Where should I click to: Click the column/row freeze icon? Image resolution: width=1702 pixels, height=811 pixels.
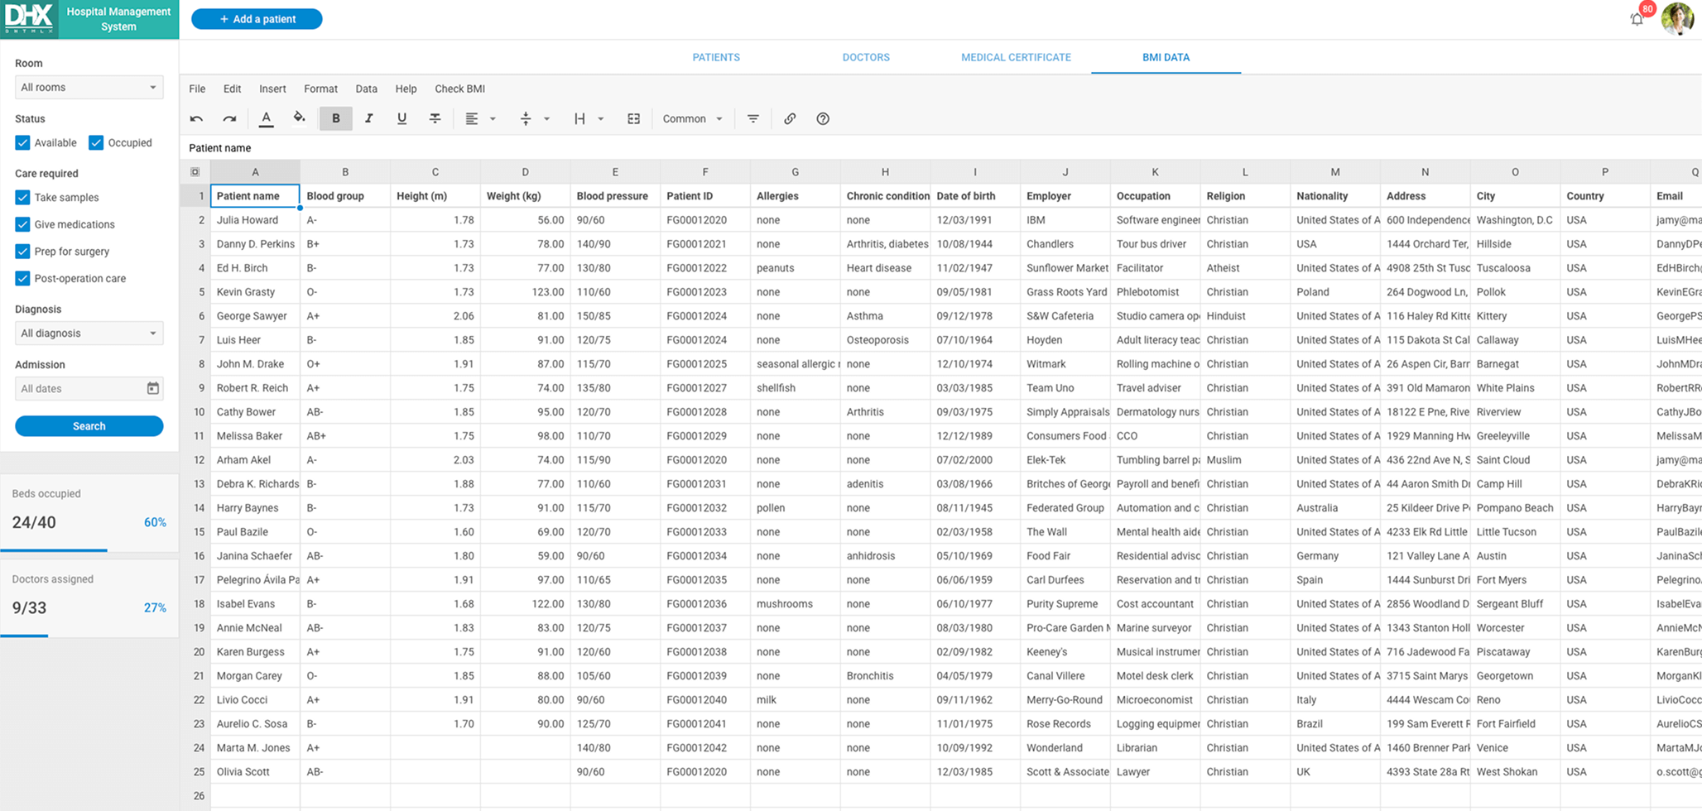click(579, 118)
